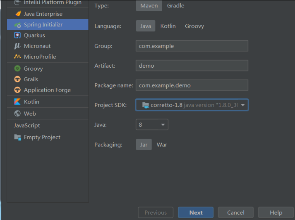Click the Package name input field
Image resolution: width=295 pixels, height=220 pixels.
point(192,85)
